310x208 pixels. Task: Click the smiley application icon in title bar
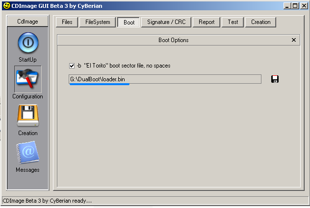click(x=6, y=6)
